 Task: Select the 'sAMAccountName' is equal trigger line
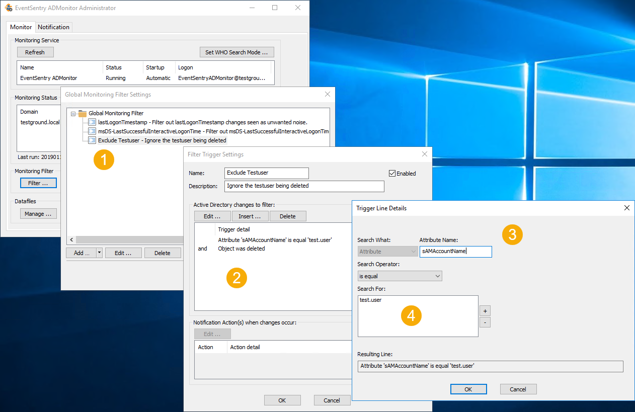[x=275, y=240]
